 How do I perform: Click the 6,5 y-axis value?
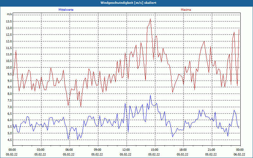tap(10, 114)
